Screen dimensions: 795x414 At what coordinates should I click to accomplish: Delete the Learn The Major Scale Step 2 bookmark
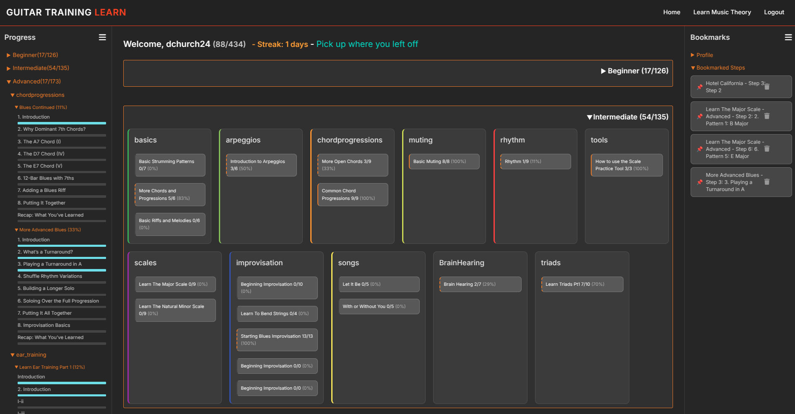click(x=767, y=116)
